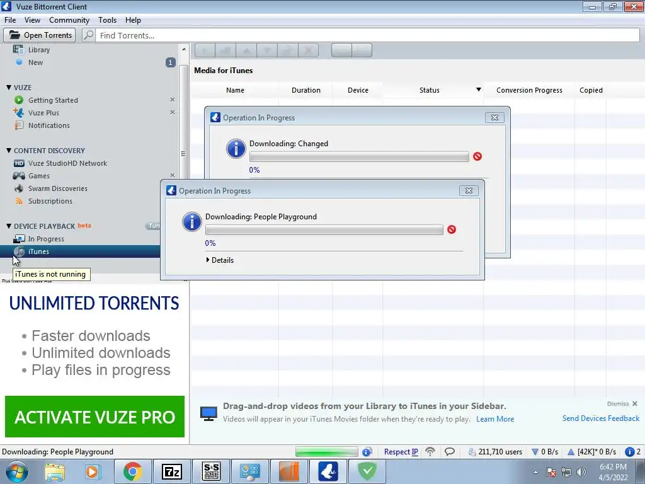Open 7-Zip from the taskbar
645x484 pixels.
(172, 471)
